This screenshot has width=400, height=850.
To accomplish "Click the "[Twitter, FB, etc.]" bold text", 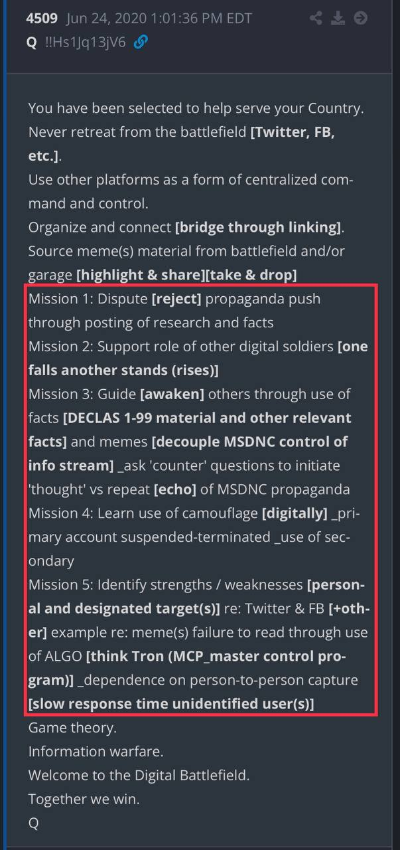I will click(x=292, y=132).
